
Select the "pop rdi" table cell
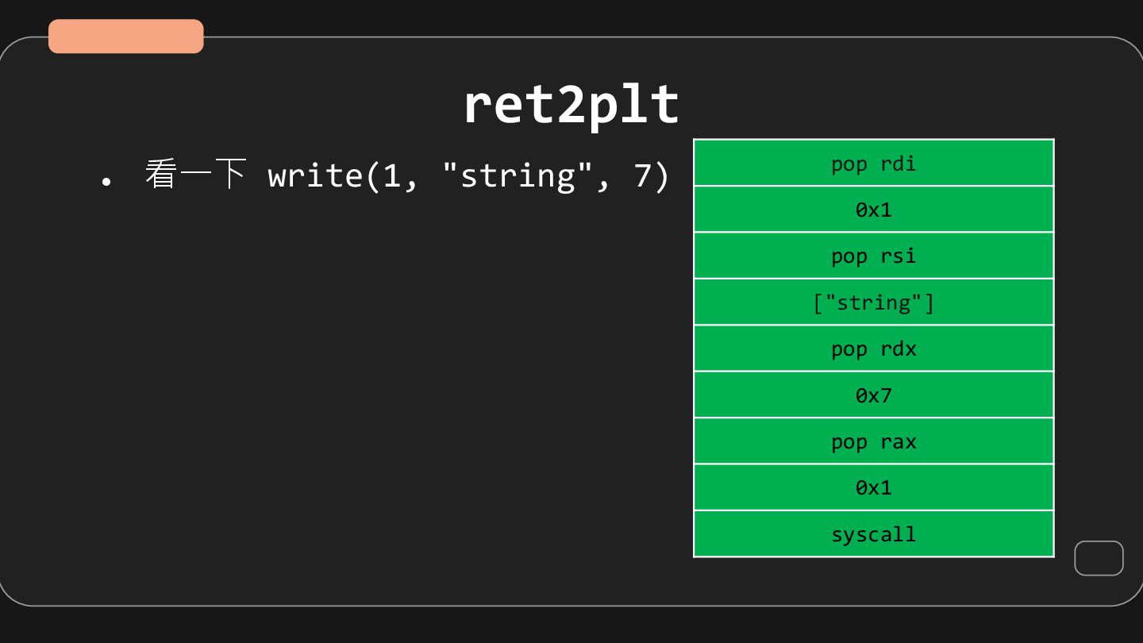(873, 164)
